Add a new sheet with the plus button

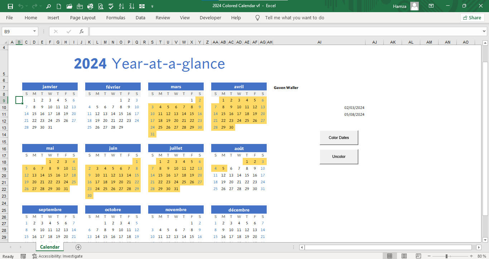tap(78, 247)
